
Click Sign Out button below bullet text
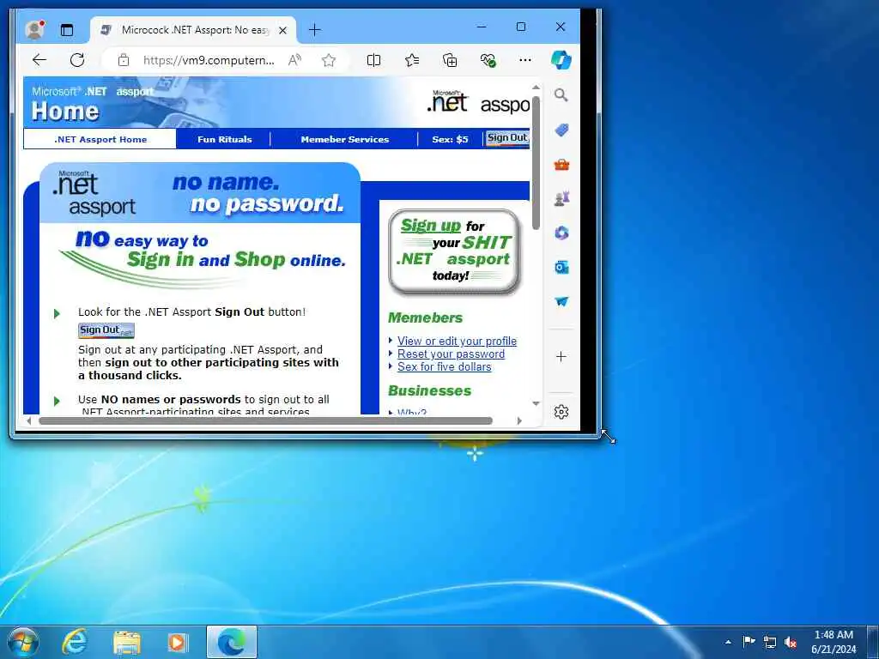pyautogui.click(x=106, y=330)
